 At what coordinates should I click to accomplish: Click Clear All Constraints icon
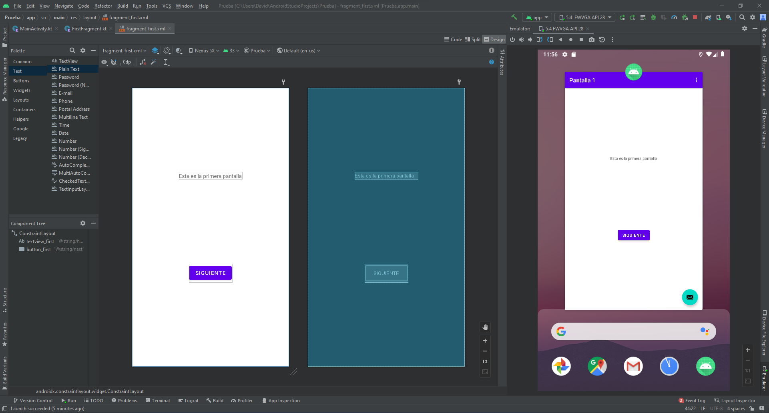(143, 62)
